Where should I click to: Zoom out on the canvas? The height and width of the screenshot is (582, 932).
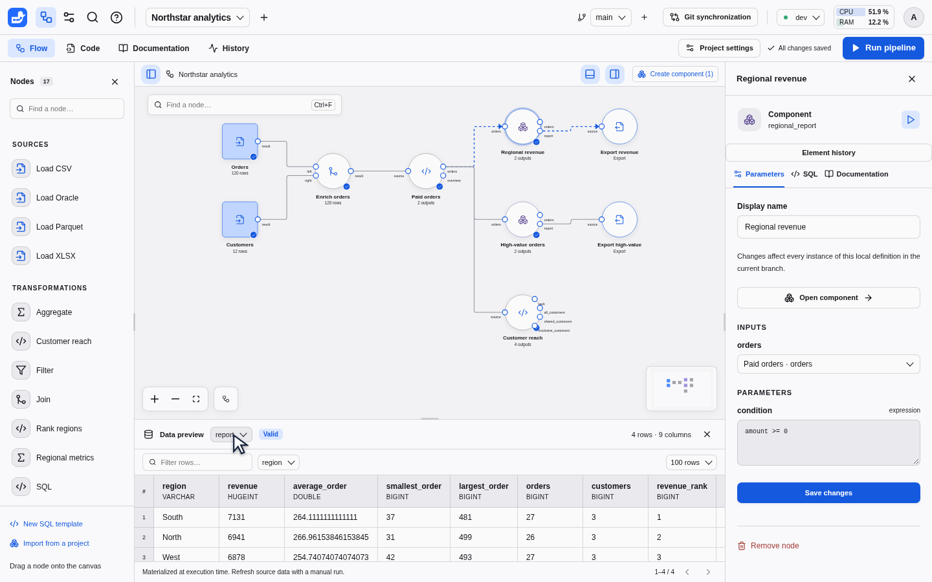click(x=175, y=399)
